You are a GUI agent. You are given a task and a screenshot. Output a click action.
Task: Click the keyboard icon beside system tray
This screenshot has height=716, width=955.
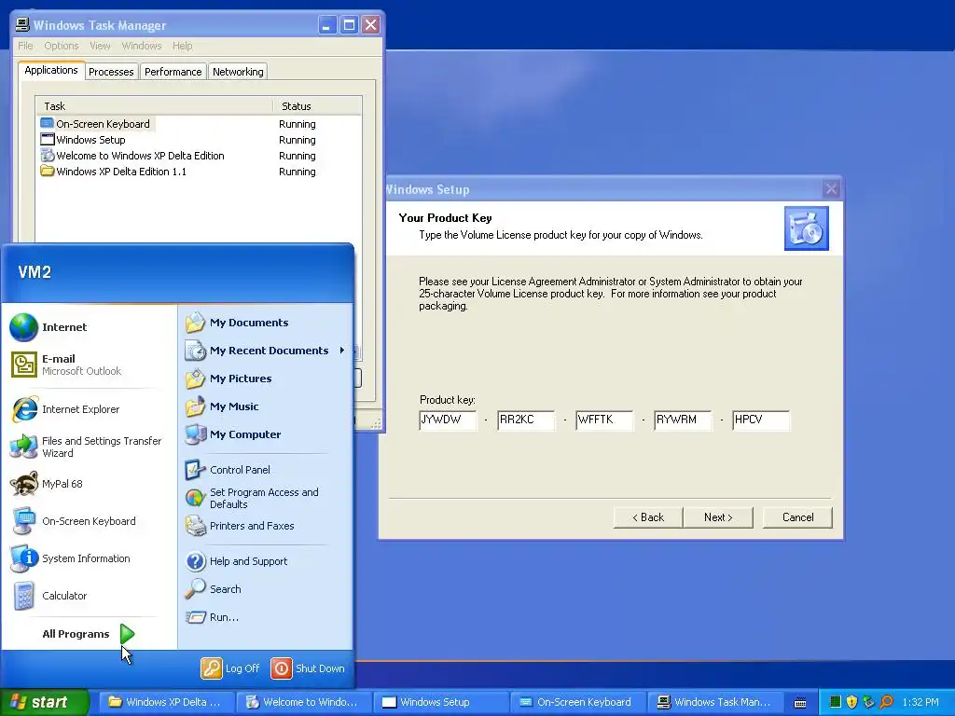tap(800, 703)
